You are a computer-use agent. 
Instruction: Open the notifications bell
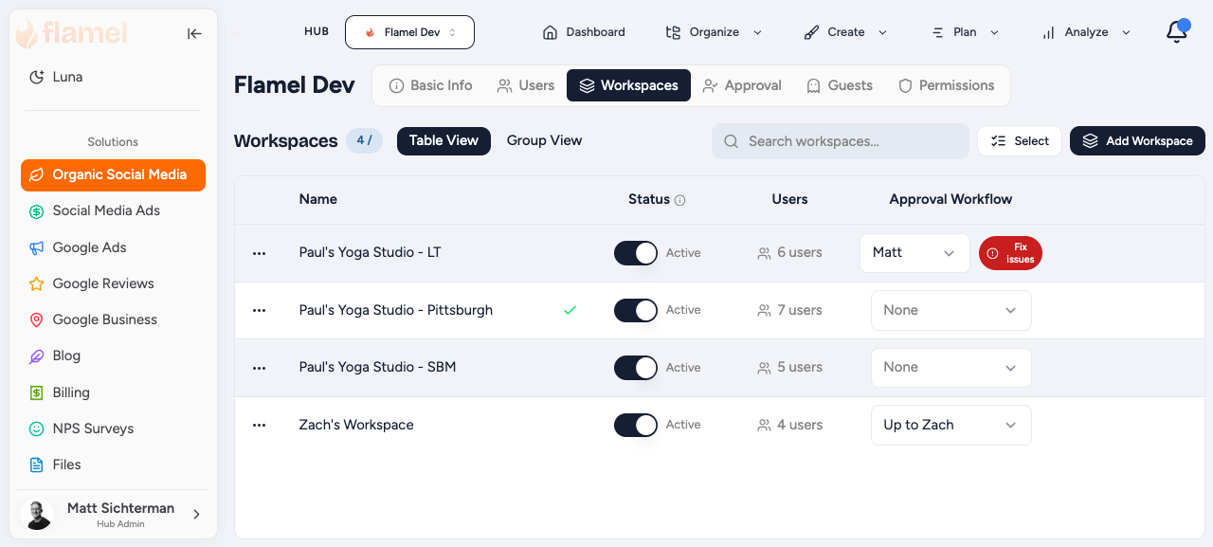click(1177, 32)
